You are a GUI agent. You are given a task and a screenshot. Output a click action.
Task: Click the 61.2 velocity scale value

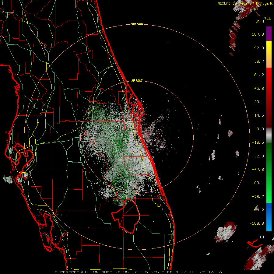(x=259, y=75)
